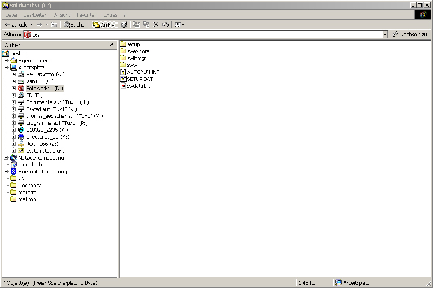Click into the Adresse input field
Image resolution: width=433 pixels, height=288 pixels.
(204, 35)
